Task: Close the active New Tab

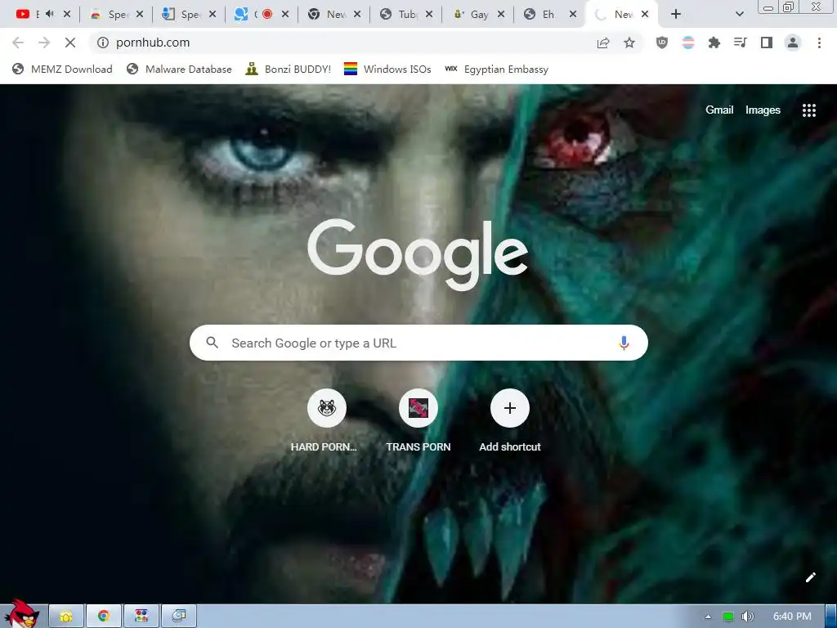Action: click(645, 15)
